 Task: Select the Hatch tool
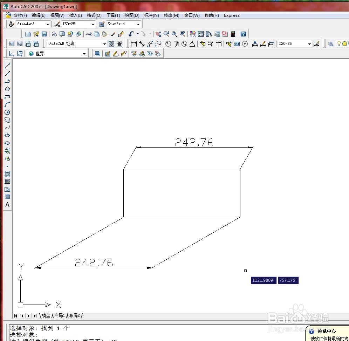(7, 174)
